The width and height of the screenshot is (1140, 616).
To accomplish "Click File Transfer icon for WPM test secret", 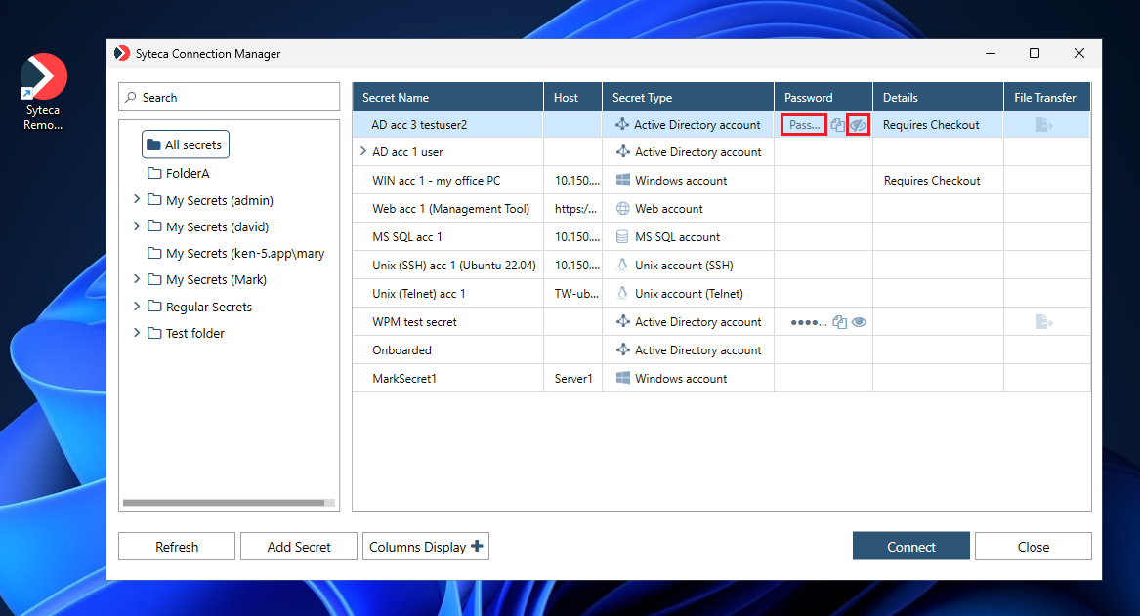I will 1045,322.
